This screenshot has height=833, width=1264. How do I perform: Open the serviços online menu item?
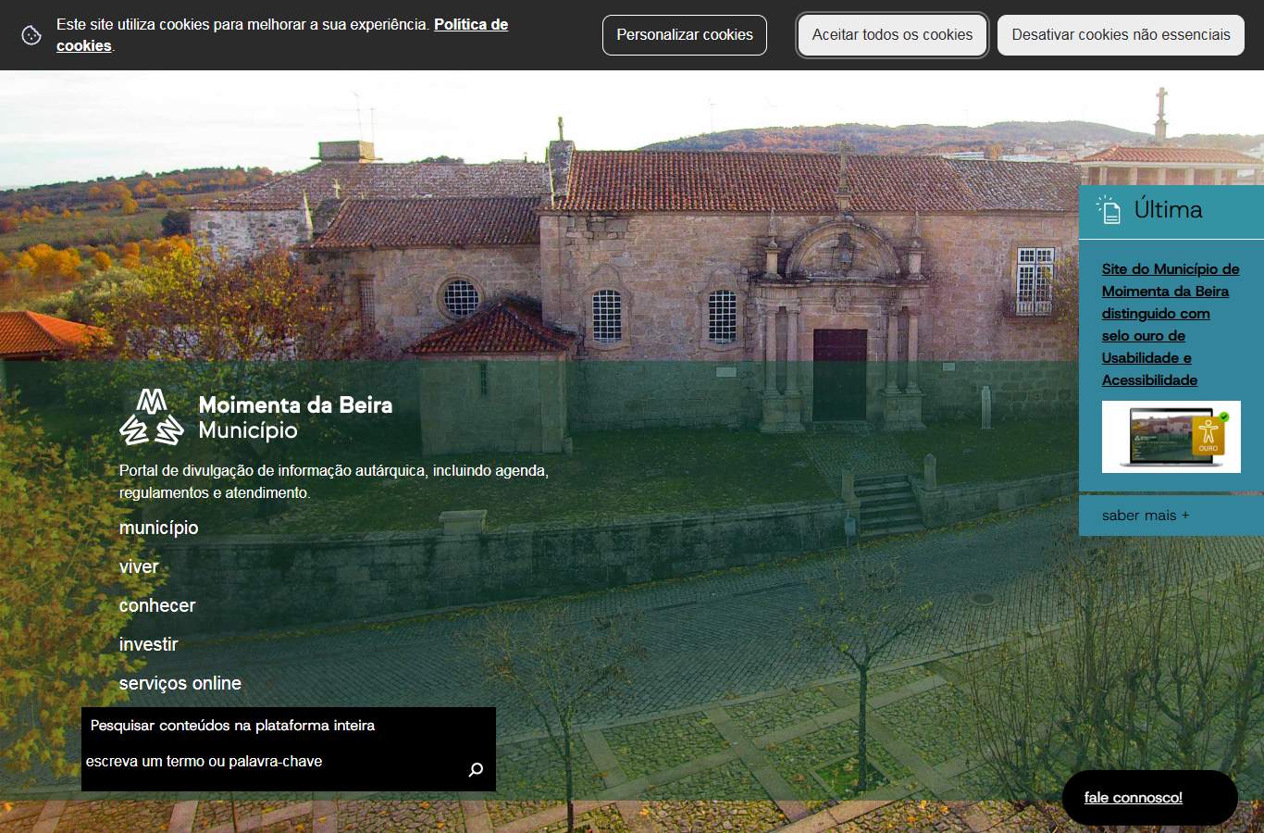coord(180,683)
